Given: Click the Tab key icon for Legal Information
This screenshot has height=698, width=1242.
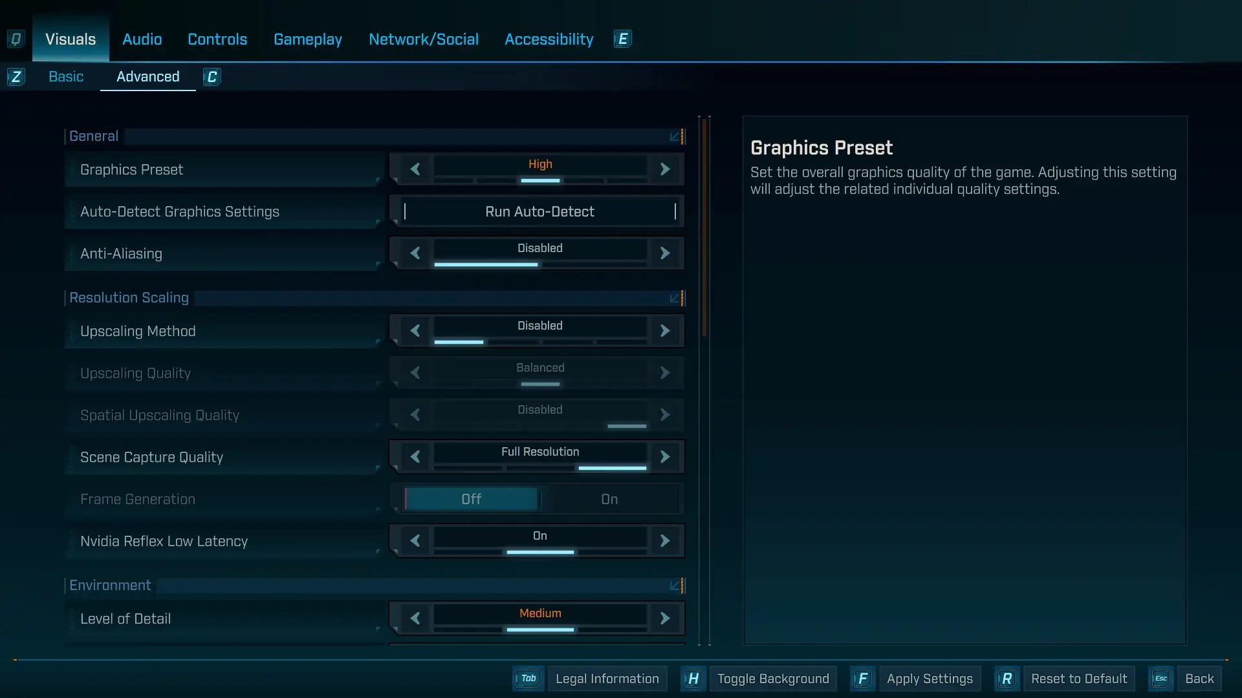Looking at the screenshot, I should coord(528,679).
